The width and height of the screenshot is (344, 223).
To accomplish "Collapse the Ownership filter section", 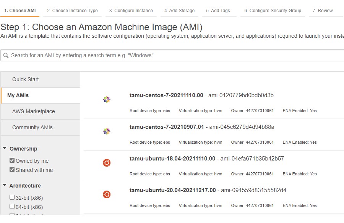I will (x=5, y=149).
